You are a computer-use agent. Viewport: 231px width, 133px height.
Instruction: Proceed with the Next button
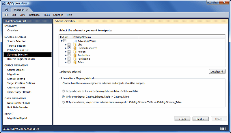(200, 119)
